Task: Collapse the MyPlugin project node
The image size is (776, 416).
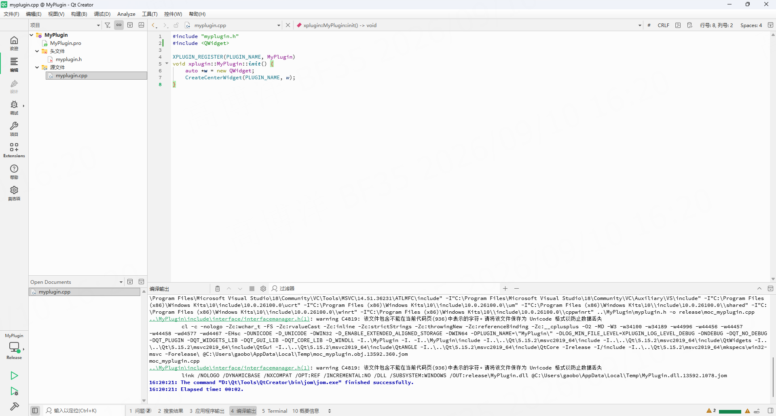Action: (x=32, y=35)
